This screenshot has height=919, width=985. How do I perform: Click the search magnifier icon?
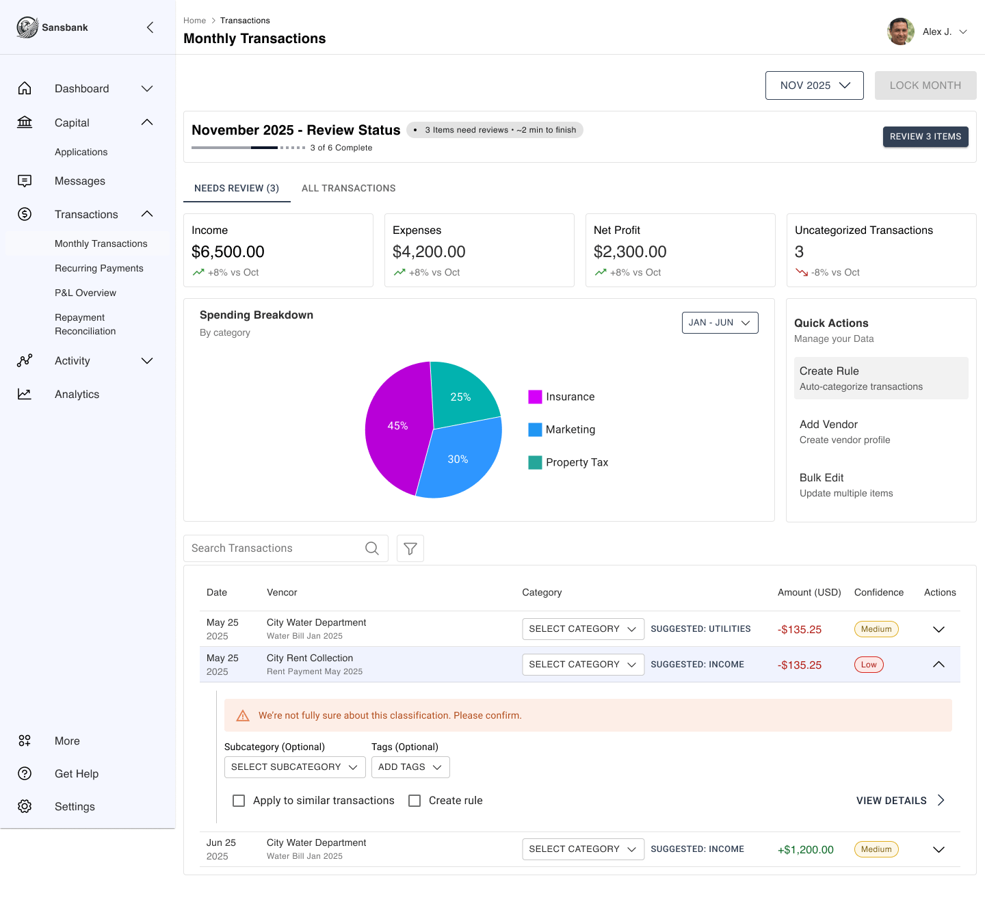(372, 548)
